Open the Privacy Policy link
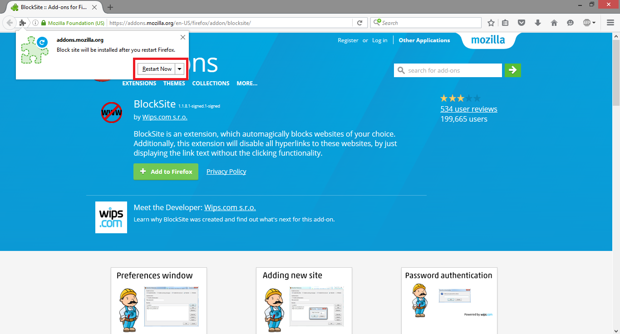Screen dimensions: 620x334 tap(226, 172)
